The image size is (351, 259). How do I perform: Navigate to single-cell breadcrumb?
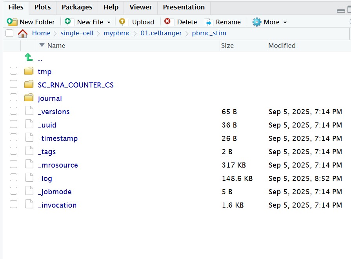[x=77, y=33]
